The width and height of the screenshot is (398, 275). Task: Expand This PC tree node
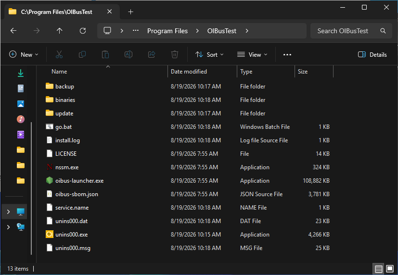click(x=8, y=212)
